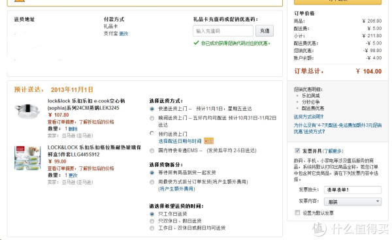This screenshot has height=240, width=392.
Task: Click 了解更多 link beside 发票开具
Action: (333, 151)
